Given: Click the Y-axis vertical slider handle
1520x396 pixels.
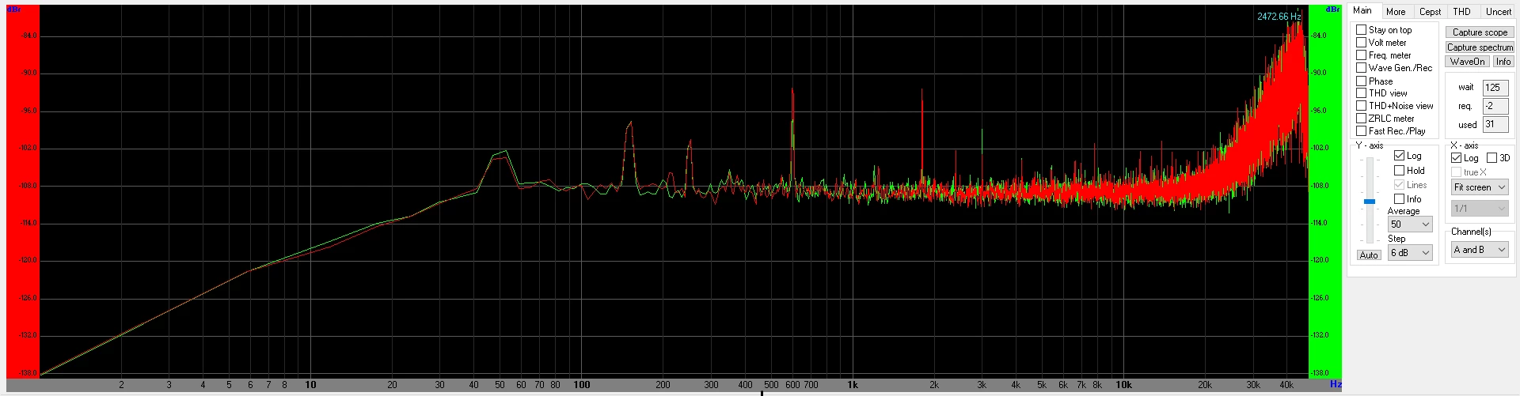Looking at the screenshot, I should [1370, 202].
